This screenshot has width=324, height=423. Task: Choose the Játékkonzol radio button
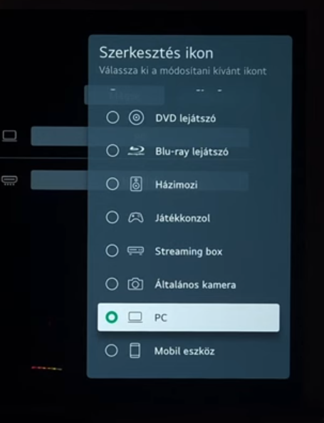[112, 218]
